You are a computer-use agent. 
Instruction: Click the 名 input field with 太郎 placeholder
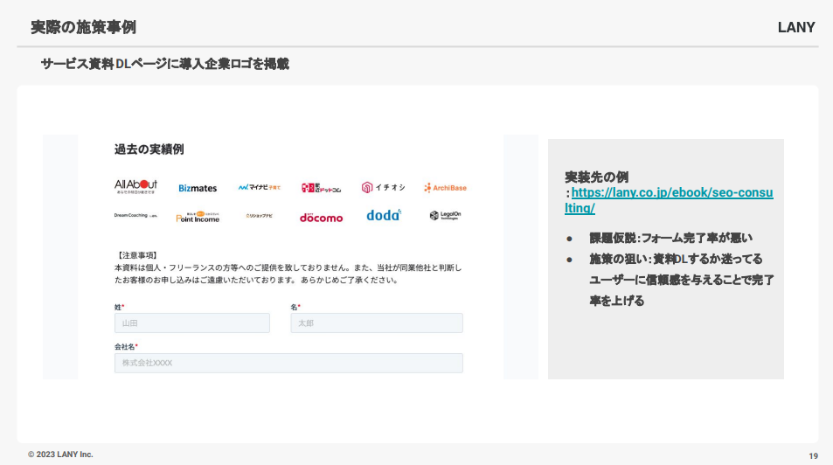377,323
